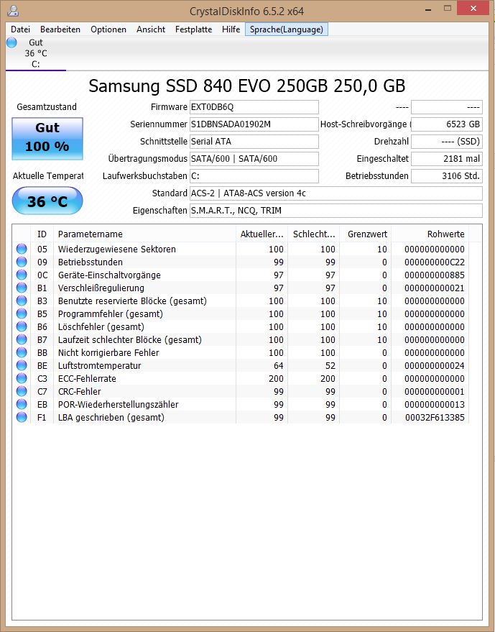The height and width of the screenshot is (632, 495).
Task: Click the blue health orb for drive C:
Action: [11, 42]
